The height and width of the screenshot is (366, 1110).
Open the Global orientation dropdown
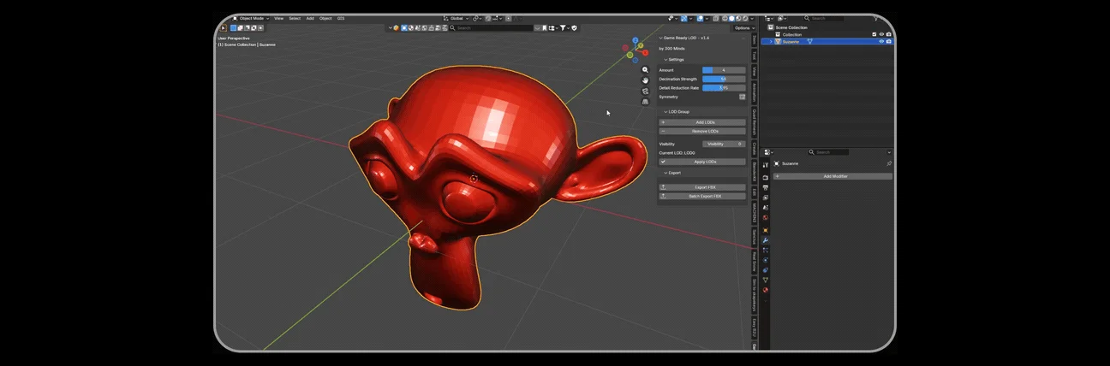(457, 18)
